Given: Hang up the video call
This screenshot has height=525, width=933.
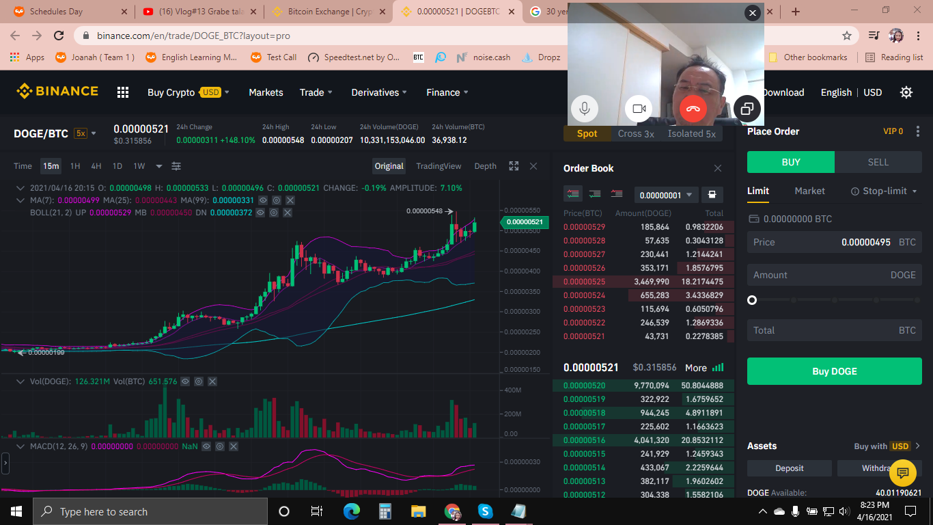Looking at the screenshot, I should pyautogui.click(x=693, y=109).
